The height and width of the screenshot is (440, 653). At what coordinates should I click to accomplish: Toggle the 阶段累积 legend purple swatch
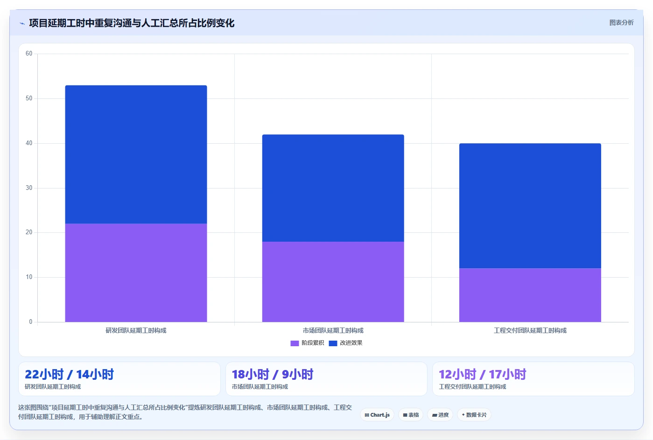(295, 343)
